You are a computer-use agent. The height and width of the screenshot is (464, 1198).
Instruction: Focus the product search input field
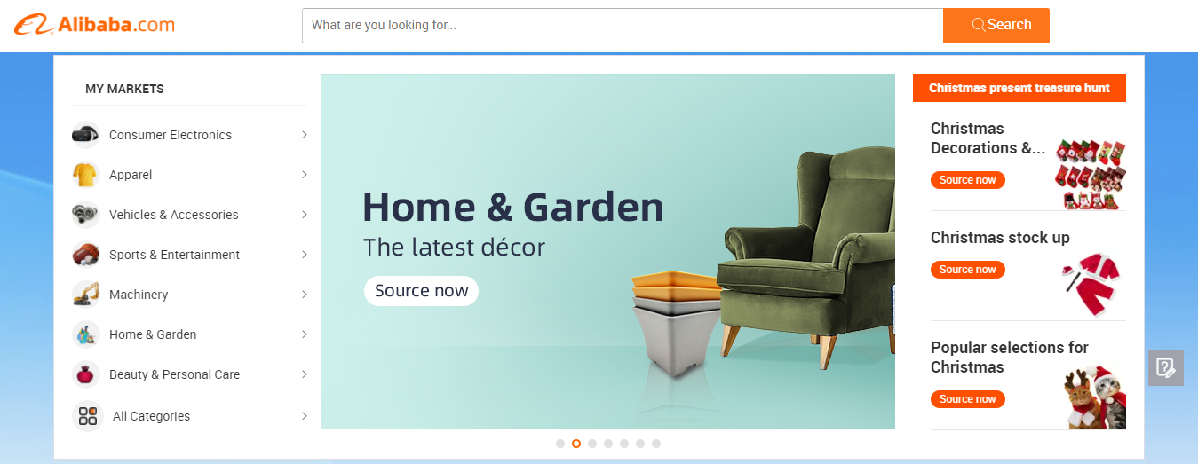[623, 26]
